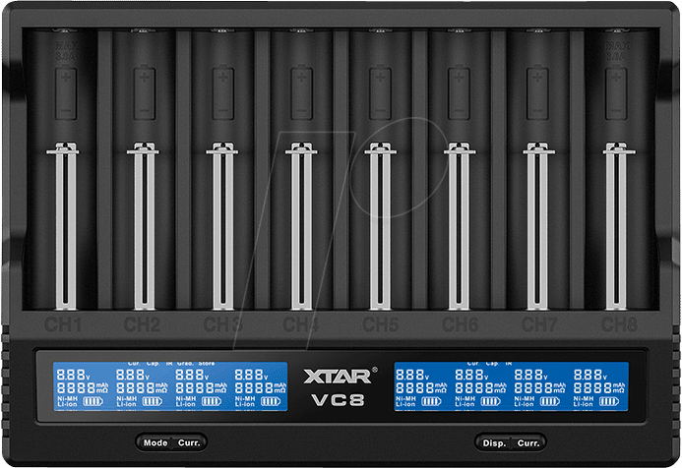Image resolution: width=682 pixels, height=468 pixels.
Task: Click the CH5 voltage readout 8.88V
Action: point(412,375)
